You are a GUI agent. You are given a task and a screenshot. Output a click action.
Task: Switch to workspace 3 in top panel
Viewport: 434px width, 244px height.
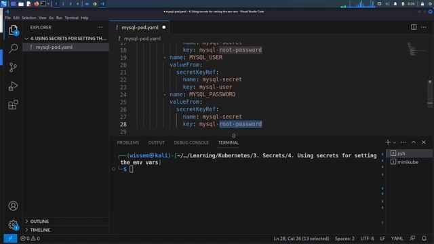[x=71, y=4]
